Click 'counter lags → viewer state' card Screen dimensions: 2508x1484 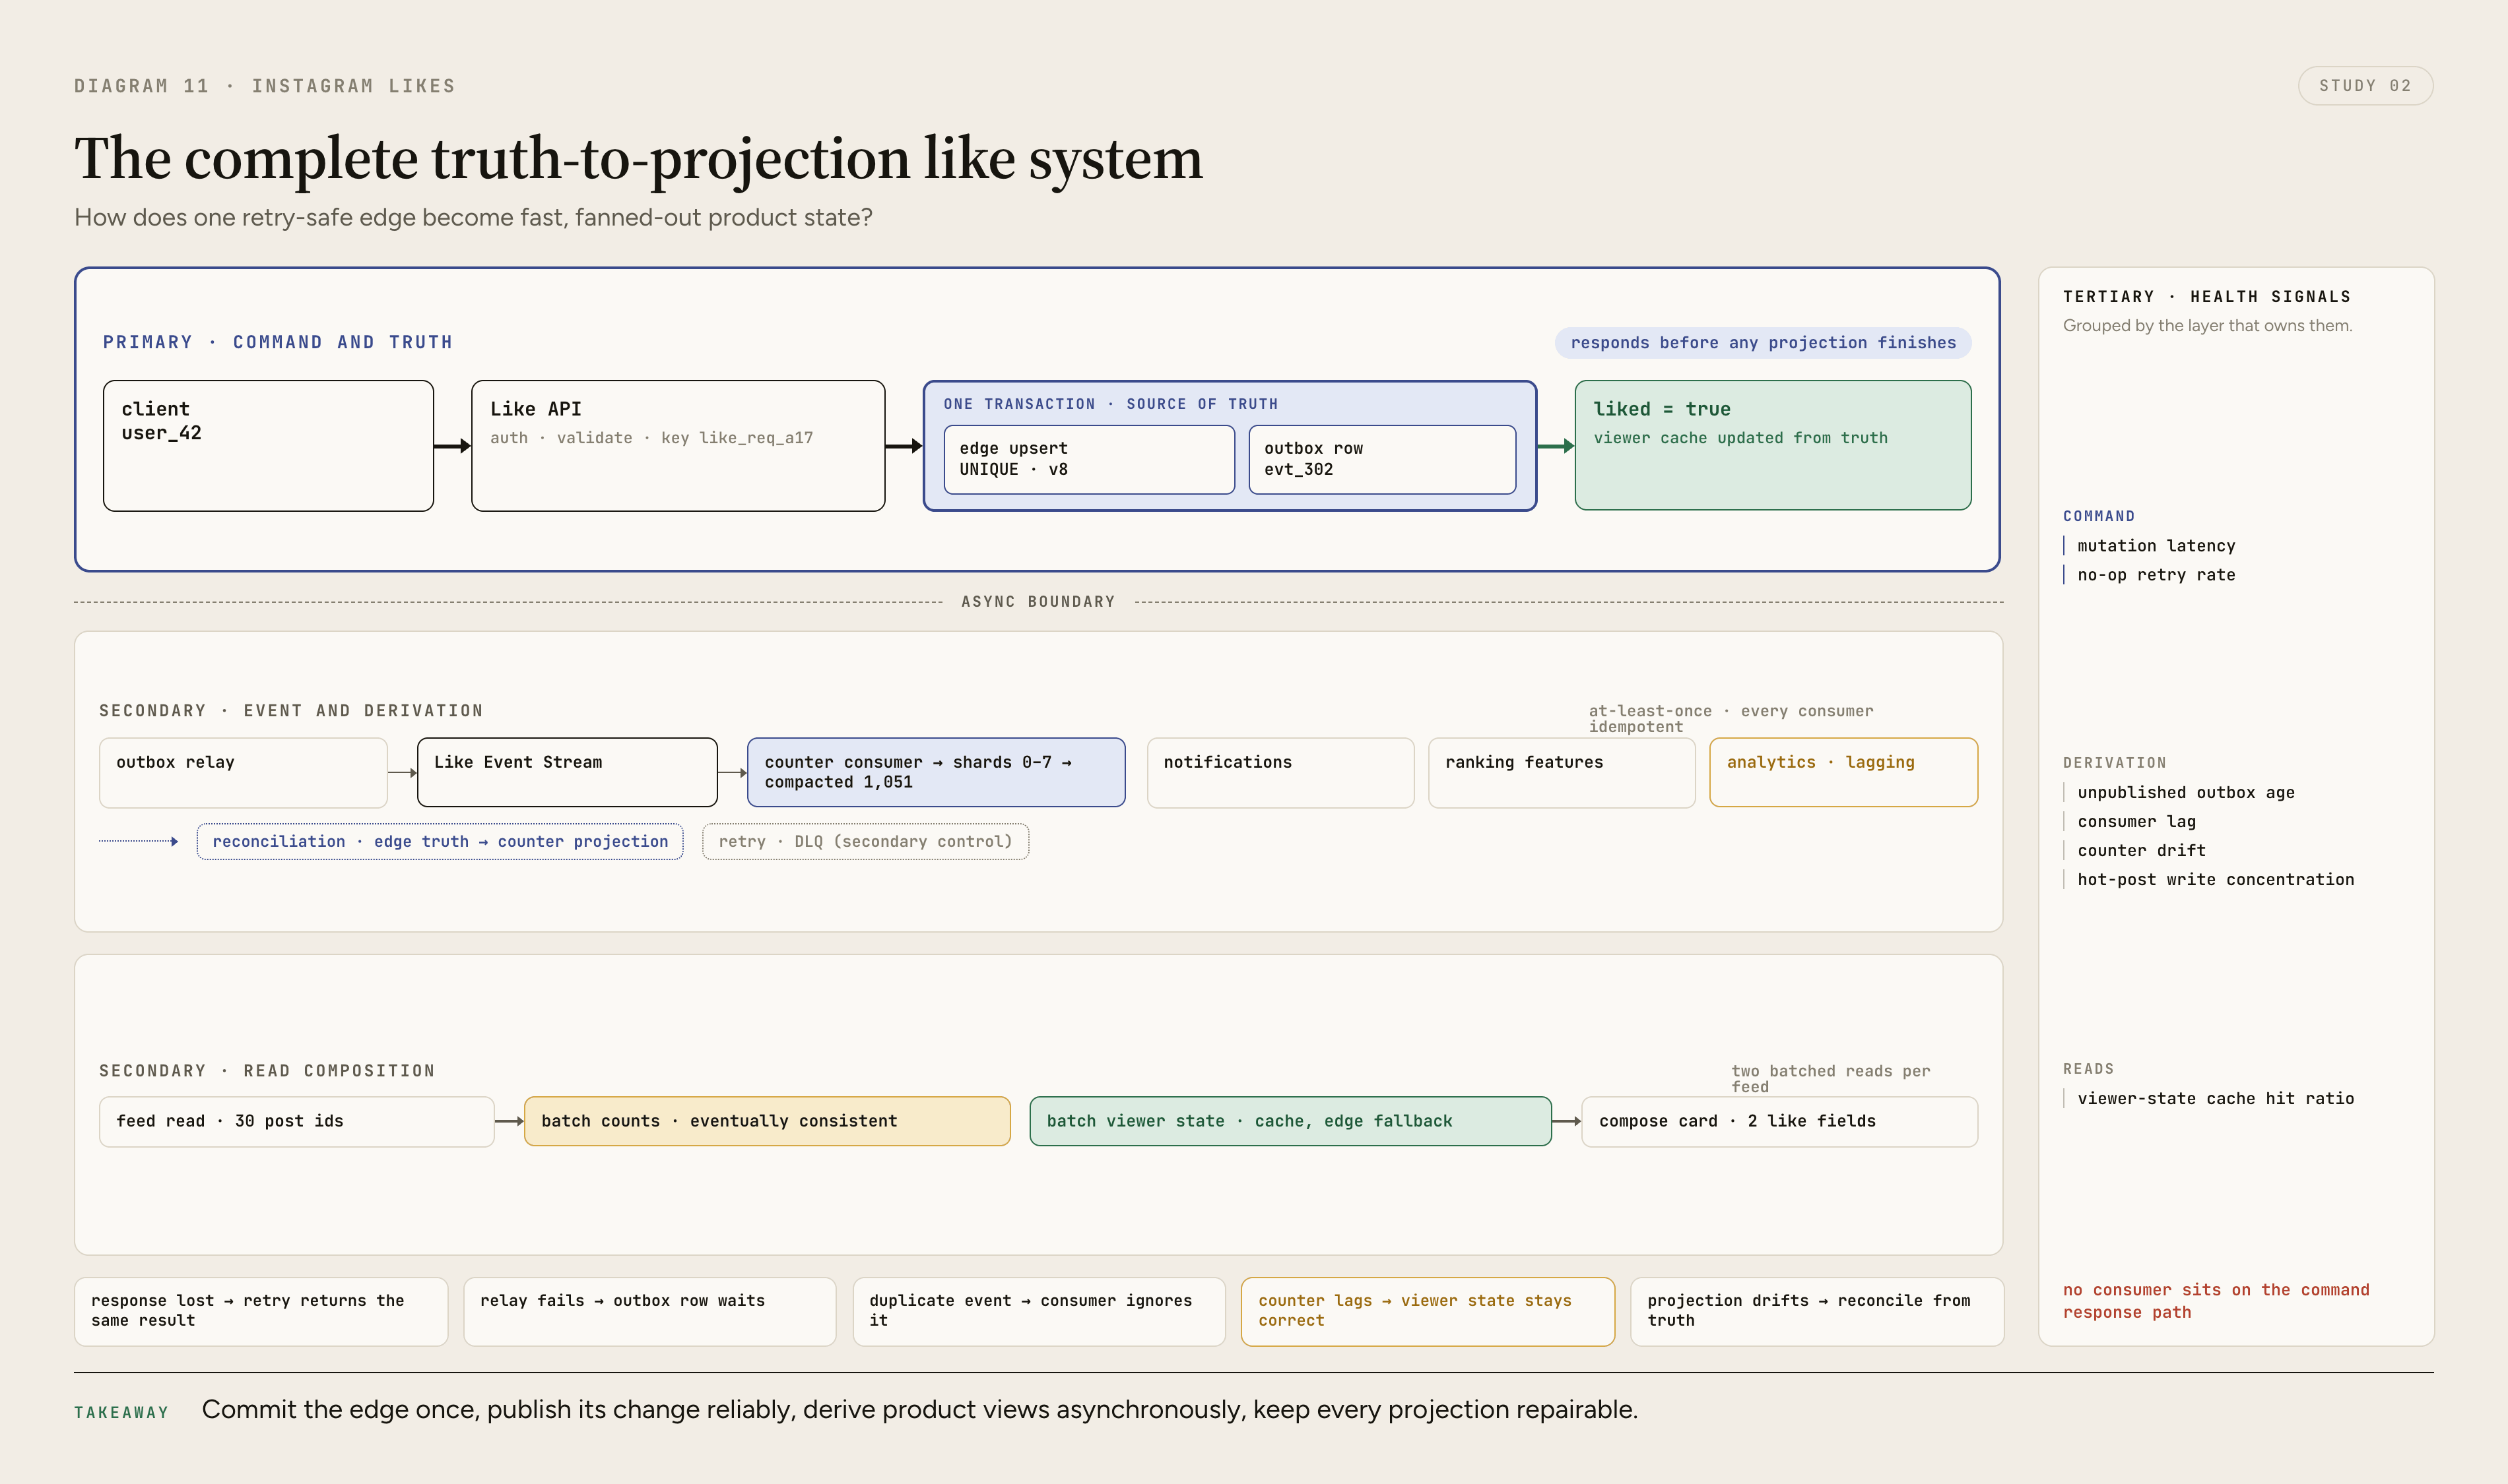(x=1428, y=1311)
